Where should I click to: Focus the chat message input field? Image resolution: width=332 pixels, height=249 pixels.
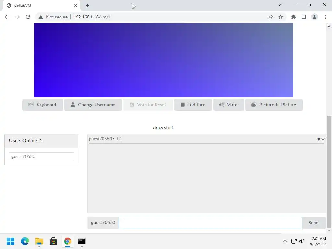(x=210, y=223)
